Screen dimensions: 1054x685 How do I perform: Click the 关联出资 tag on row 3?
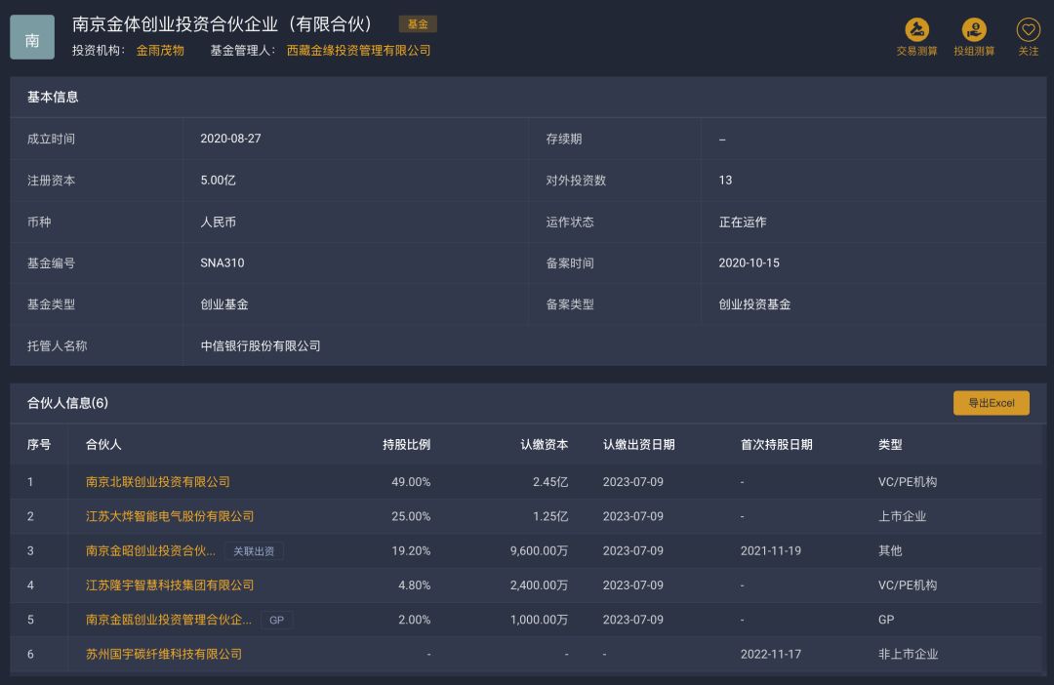256,550
